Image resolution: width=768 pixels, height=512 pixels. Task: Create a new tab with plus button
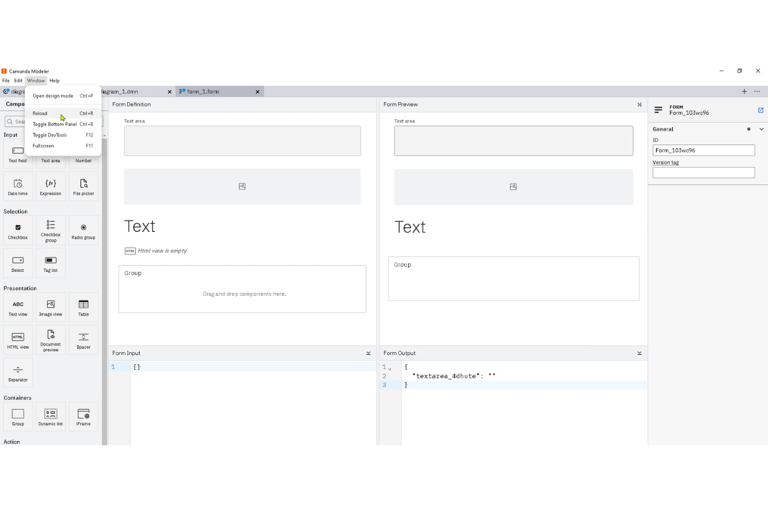(x=744, y=92)
